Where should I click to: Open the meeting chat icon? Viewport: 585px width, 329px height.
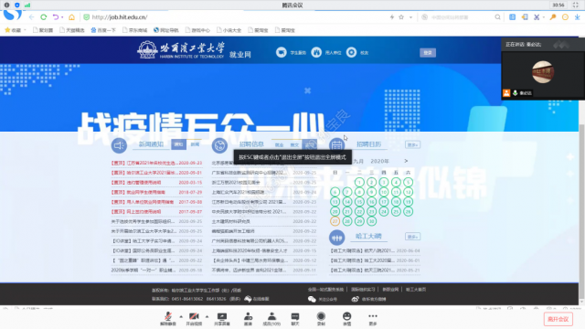point(295,318)
